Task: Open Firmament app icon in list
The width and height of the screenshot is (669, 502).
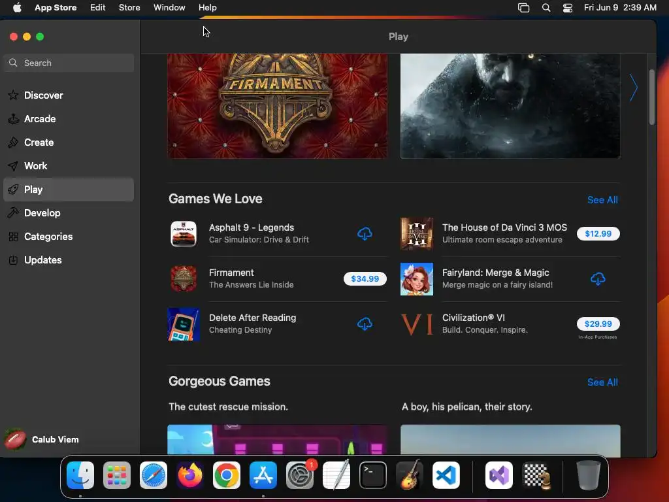Action: pos(184,278)
